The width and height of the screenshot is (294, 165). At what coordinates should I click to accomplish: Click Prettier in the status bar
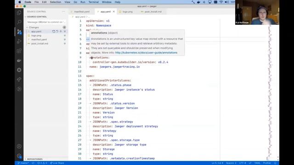267,163
